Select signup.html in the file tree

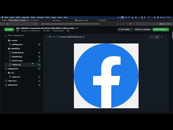click(23, 85)
